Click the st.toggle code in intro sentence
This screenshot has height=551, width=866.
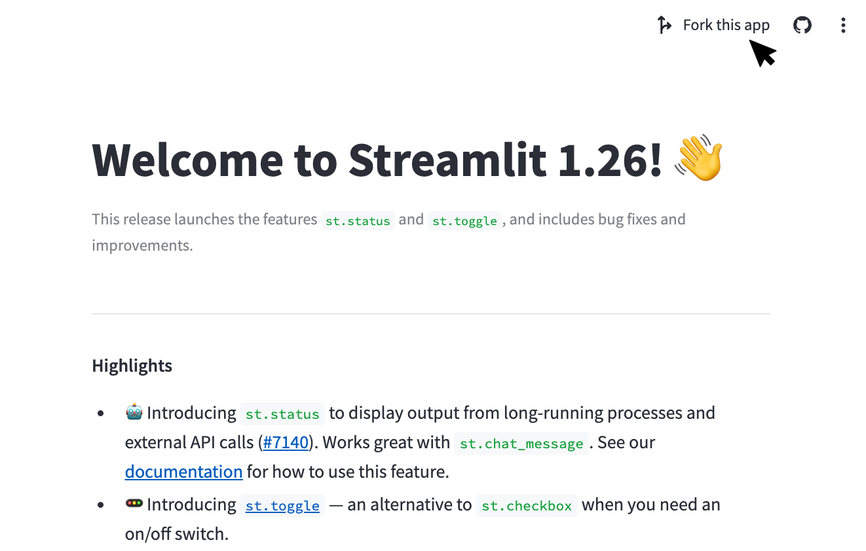[x=464, y=221]
